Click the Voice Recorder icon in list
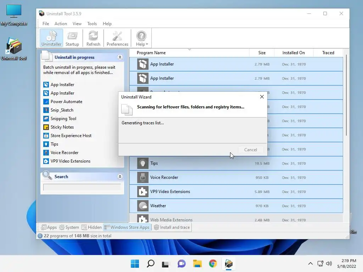This screenshot has width=363, height=272. (143, 177)
